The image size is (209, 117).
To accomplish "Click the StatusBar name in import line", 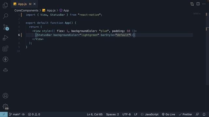I will (57, 15).
